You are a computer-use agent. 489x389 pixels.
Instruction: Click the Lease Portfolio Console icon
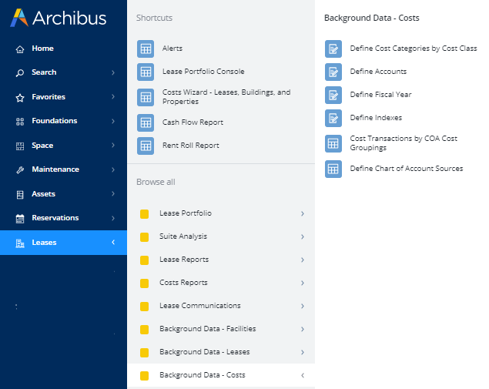click(x=145, y=72)
